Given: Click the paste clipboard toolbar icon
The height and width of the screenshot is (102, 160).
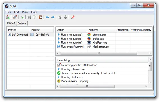Looking at the screenshot, I should [x=40, y=17].
